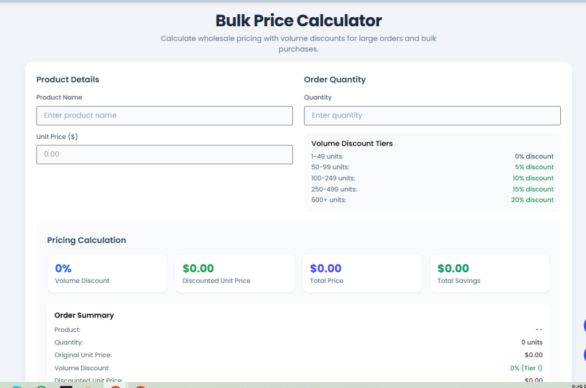Click the second red taskbar icon

coord(140,387)
